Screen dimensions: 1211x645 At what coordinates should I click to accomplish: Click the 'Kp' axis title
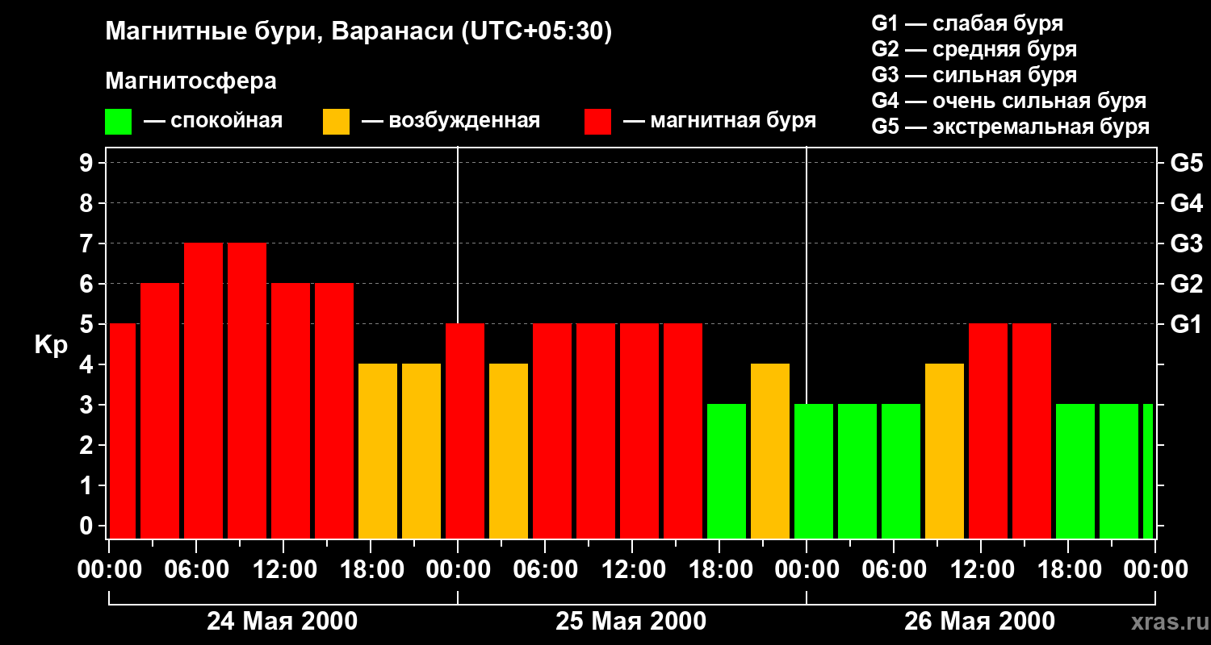point(51,346)
